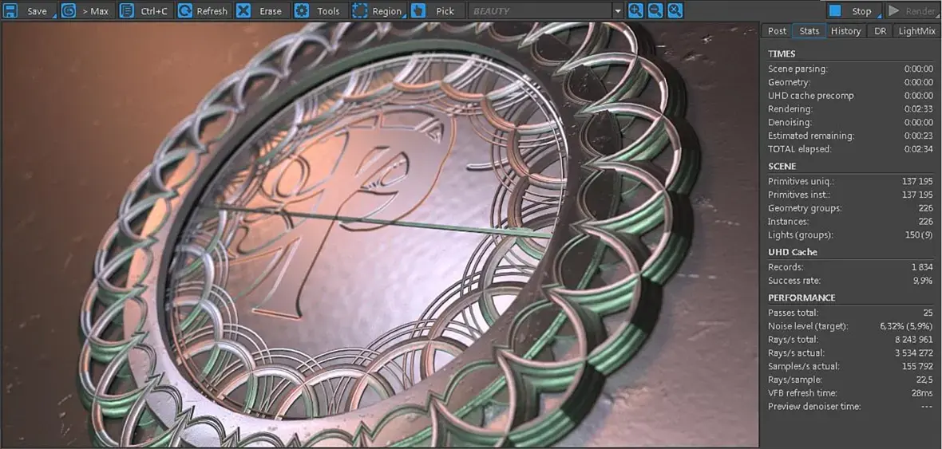Activate the Region render tool

tap(378, 11)
